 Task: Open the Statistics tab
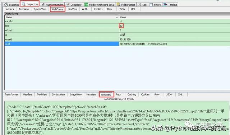(x=12, y=5)
